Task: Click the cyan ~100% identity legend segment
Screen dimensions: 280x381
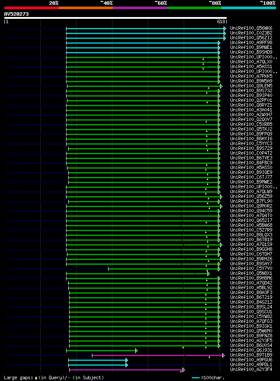Action: tap(248, 8)
